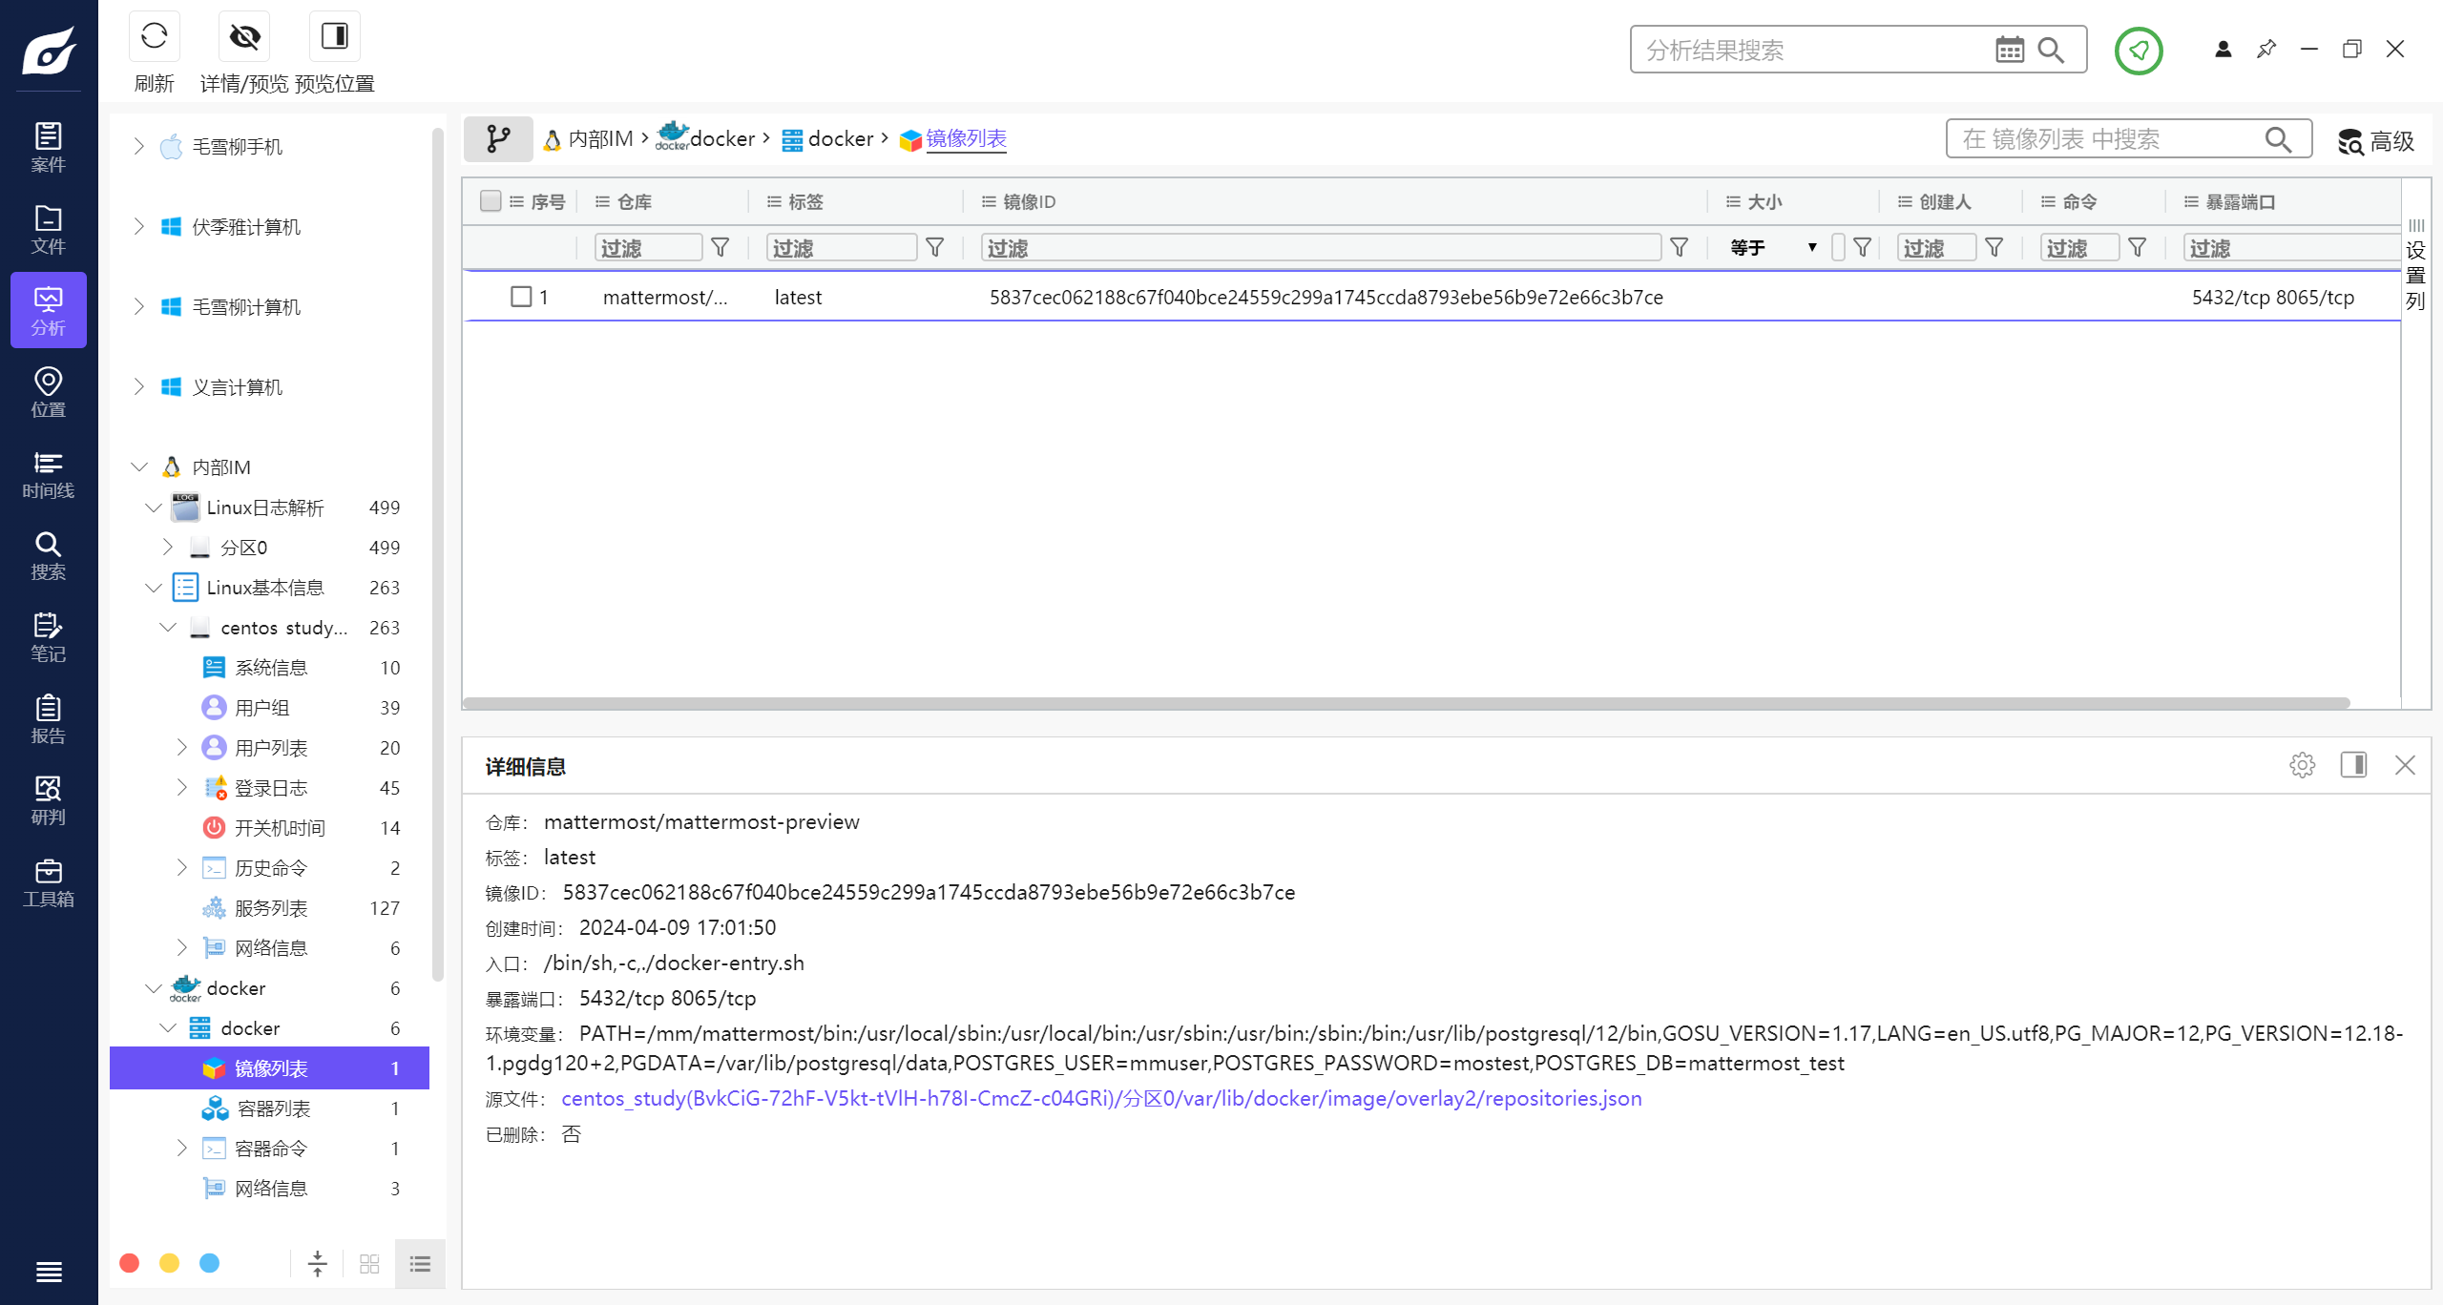Image resolution: width=2443 pixels, height=1305 pixels.
Task: Open the timeline (时间线) sidebar view
Action: click(x=48, y=474)
